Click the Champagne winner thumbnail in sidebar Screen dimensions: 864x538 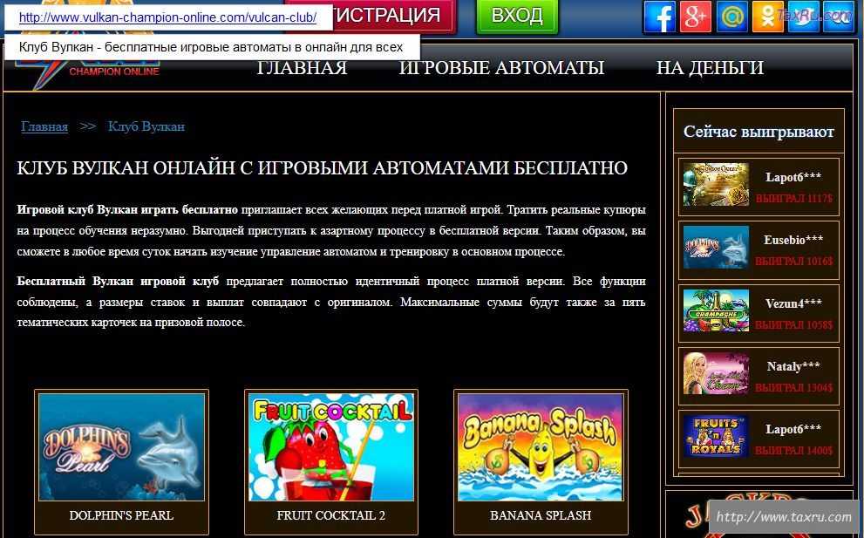click(716, 310)
